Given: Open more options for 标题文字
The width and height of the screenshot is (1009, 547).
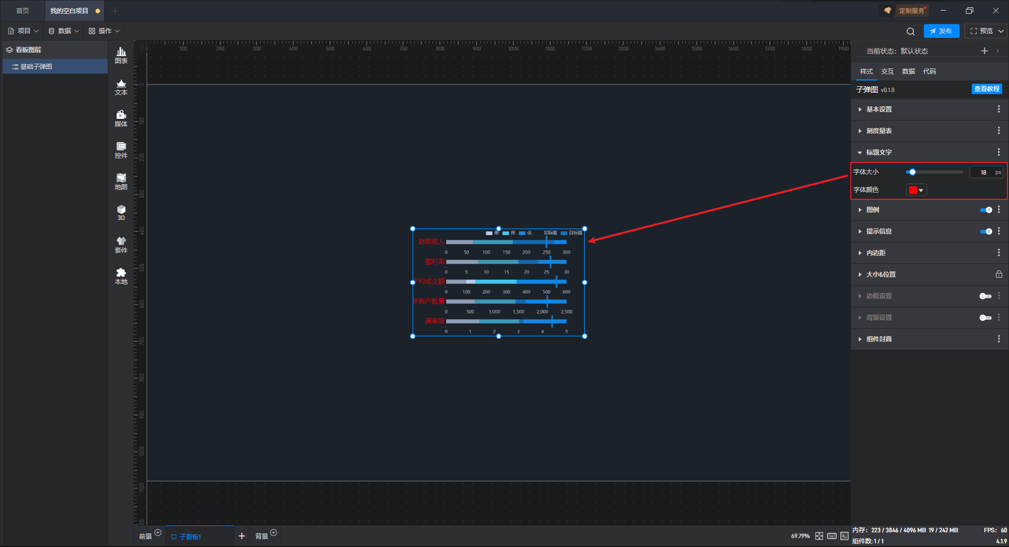Looking at the screenshot, I should tap(999, 152).
